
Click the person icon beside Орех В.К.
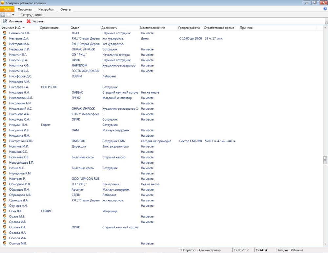tap(5, 211)
